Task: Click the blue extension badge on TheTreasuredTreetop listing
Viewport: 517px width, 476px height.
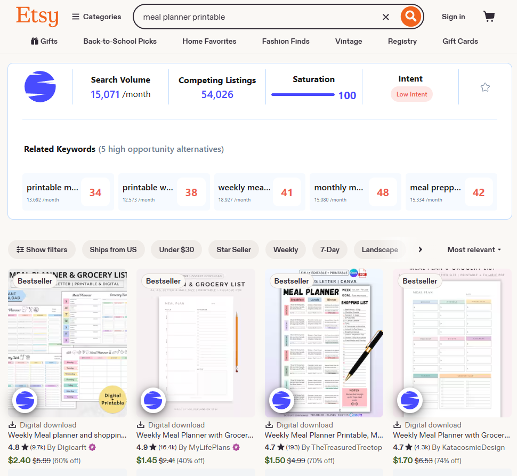Action: (281, 400)
